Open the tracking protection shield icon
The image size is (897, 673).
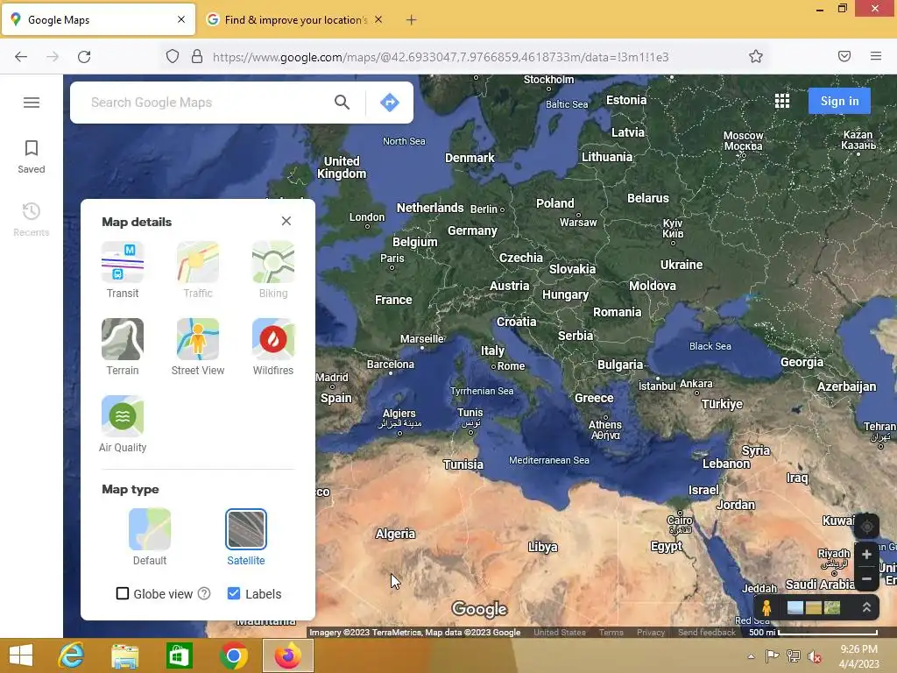click(173, 56)
